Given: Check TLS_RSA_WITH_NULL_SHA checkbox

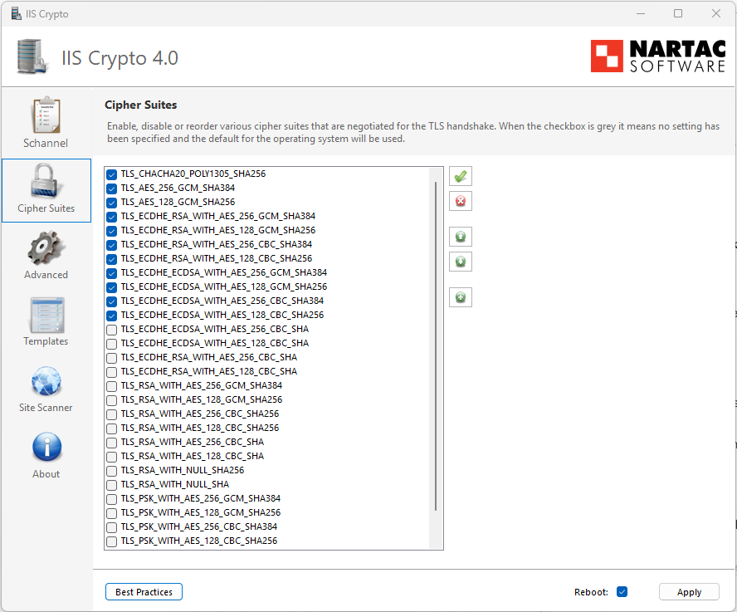Looking at the screenshot, I should coord(111,485).
